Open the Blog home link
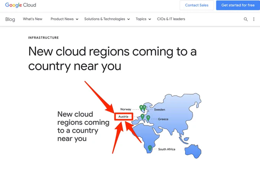 [x=10, y=19]
